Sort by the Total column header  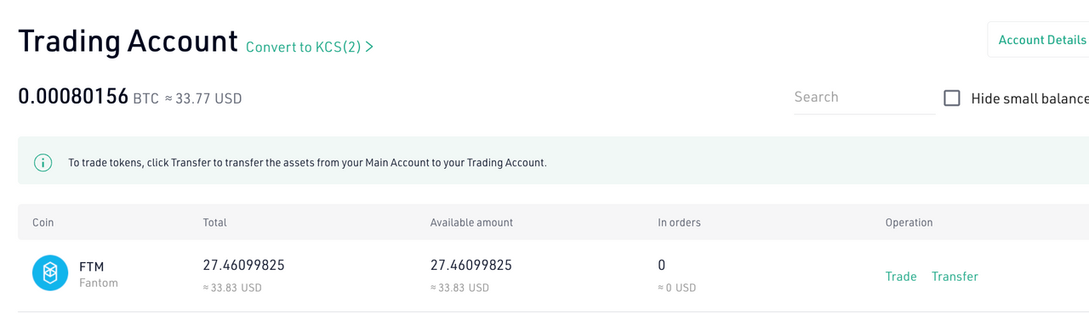(214, 222)
